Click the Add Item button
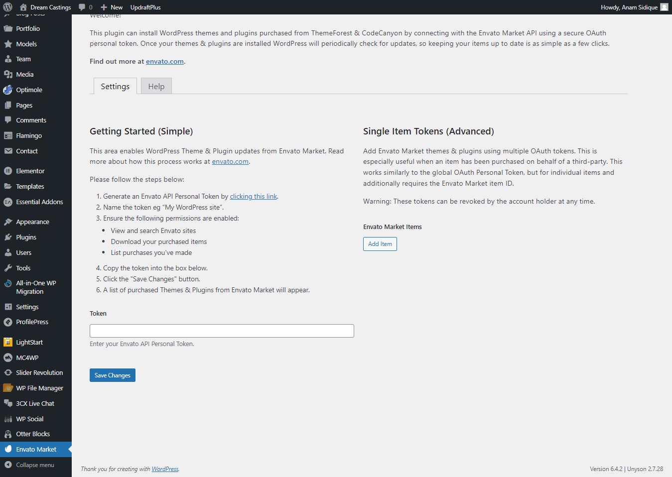The image size is (672, 477). (380, 244)
